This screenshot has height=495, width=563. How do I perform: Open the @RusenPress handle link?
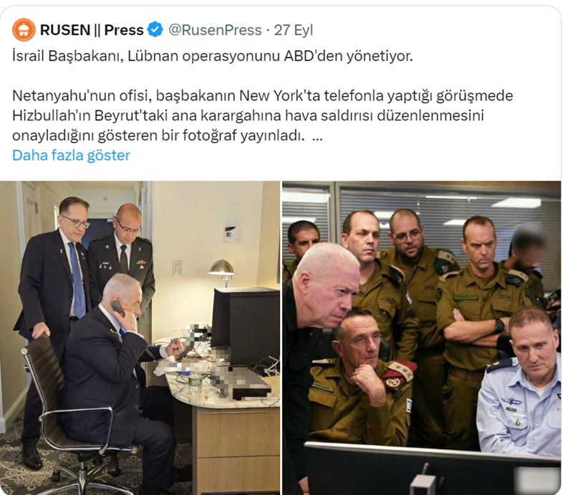215,30
